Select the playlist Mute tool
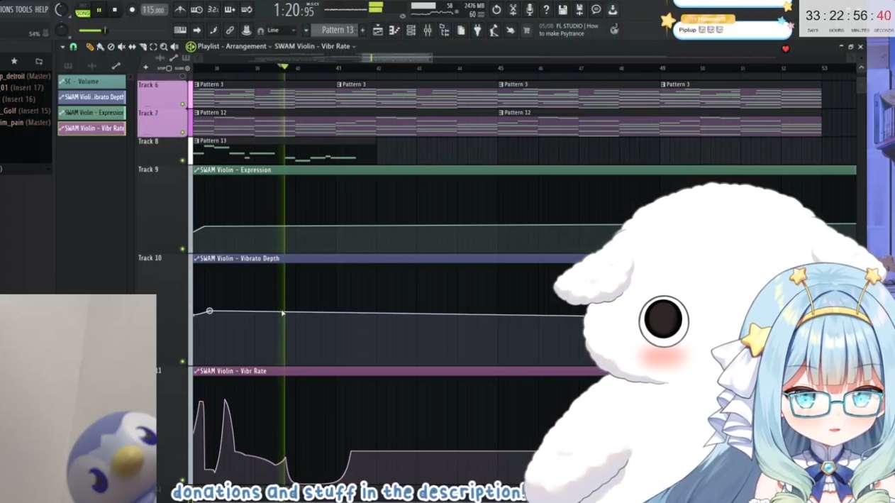This screenshot has width=895, height=503. [x=121, y=47]
